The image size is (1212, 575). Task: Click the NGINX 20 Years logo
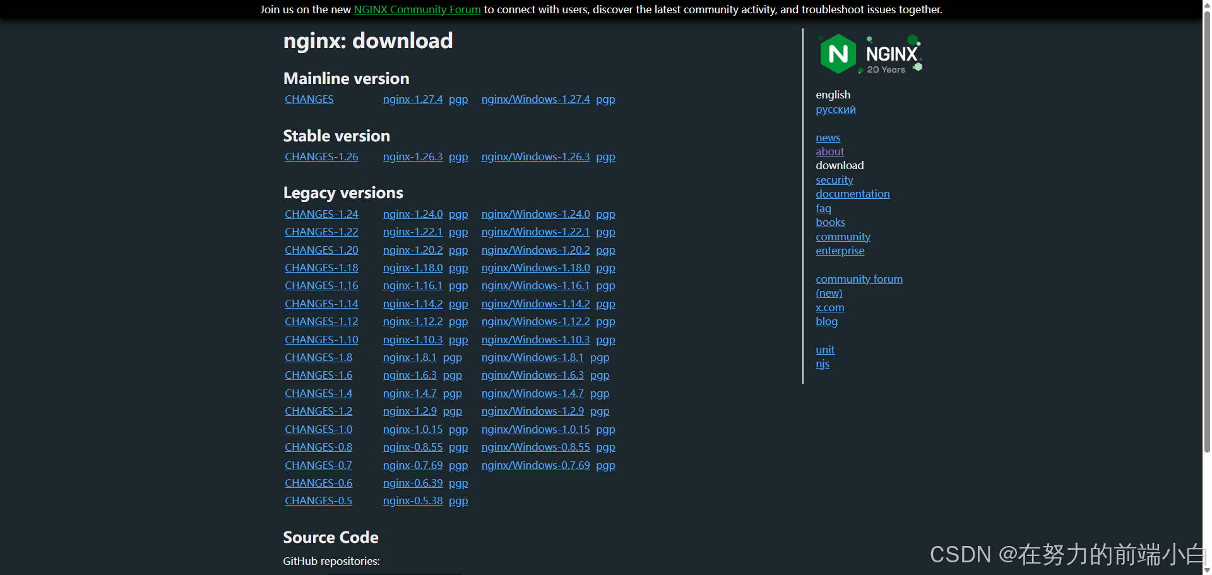[x=871, y=54]
